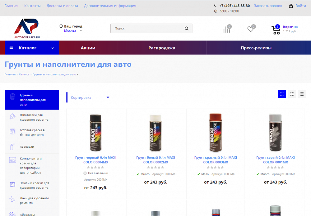Click the white primer can image
This screenshot has width=311, height=216.
point(155,133)
